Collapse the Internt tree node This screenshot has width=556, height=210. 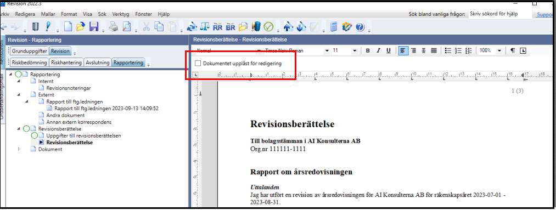[x=19, y=81]
